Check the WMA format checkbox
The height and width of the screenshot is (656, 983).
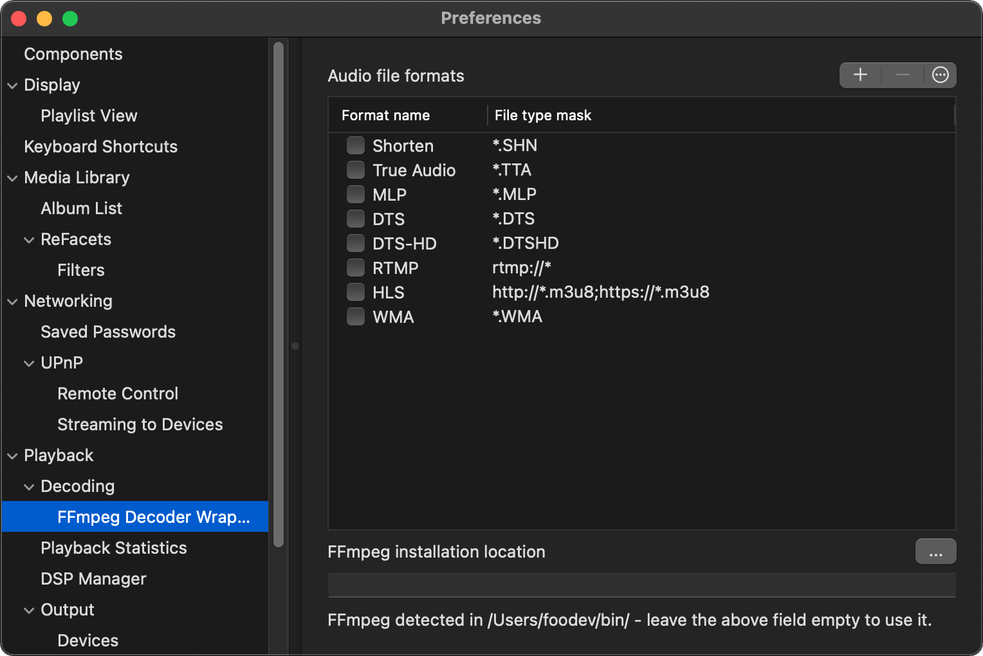356,316
